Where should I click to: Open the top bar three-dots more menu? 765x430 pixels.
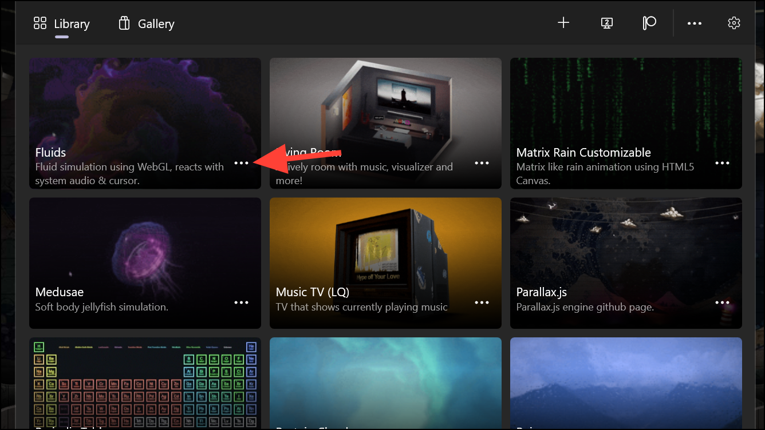click(695, 23)
